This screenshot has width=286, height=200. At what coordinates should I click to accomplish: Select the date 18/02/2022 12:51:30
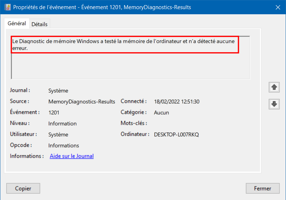[177, 102]
